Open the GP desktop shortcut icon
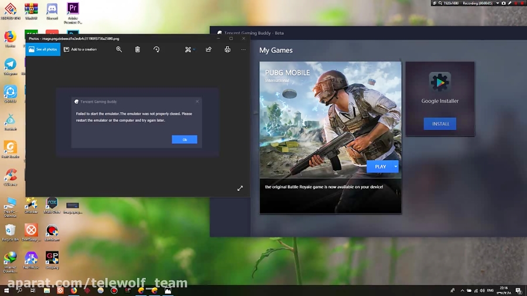The image size is (527, 296). [x=52, y=260]
